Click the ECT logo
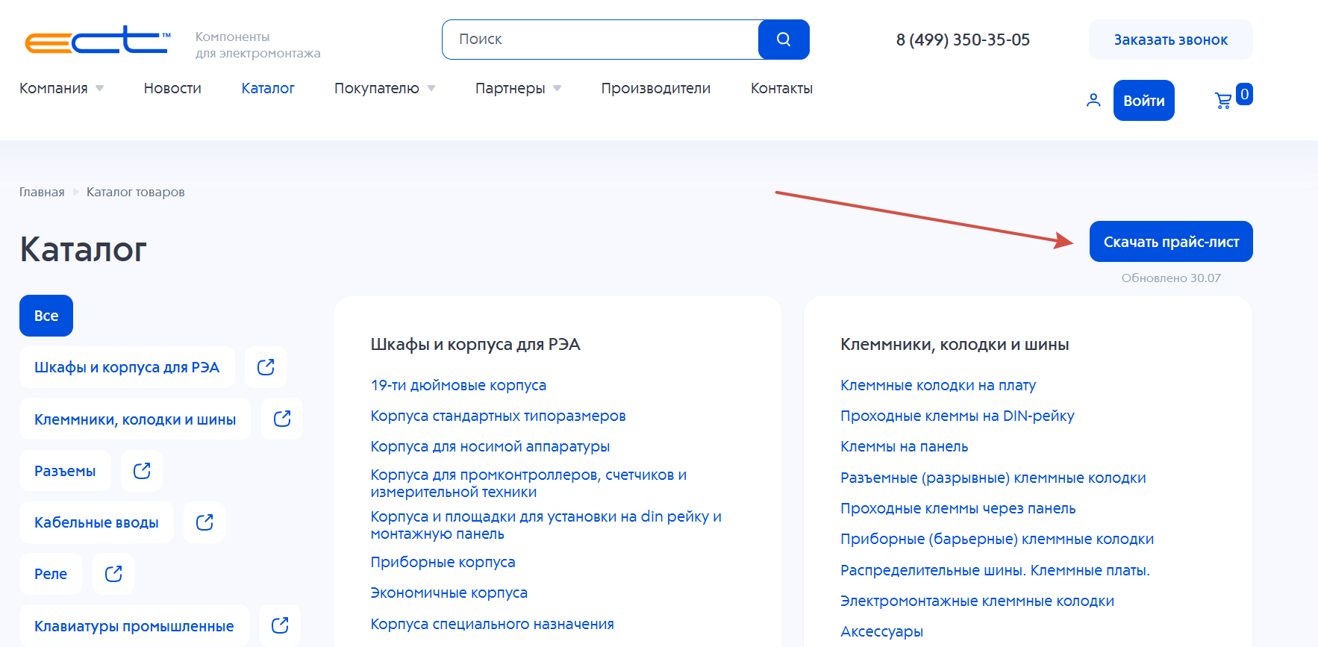Image resolution: width=1318 pixels, height=647 pixels. (98, 40)
